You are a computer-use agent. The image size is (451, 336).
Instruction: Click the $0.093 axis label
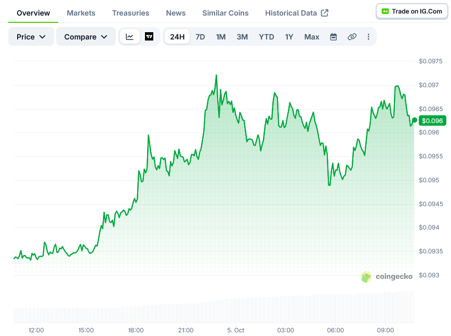pyautogui.click(x=429, y=275)
